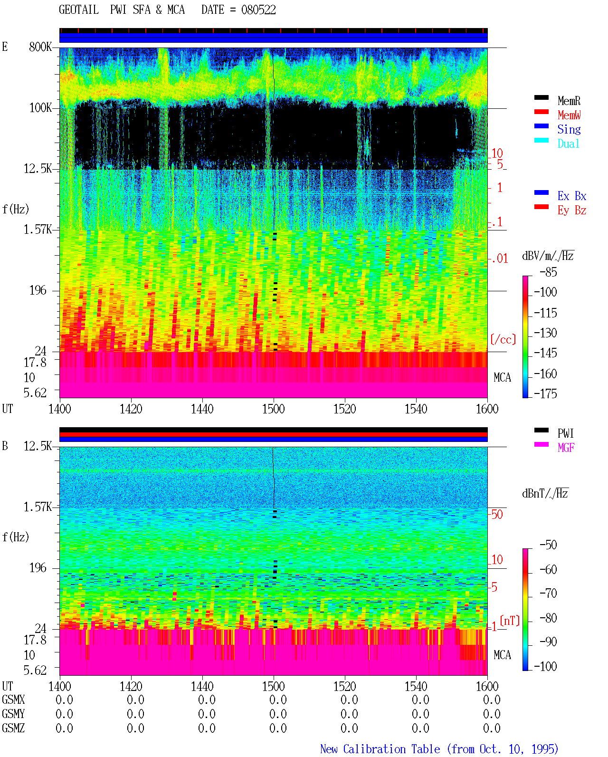Click '5.62' tick on the E panel

pyautogui.click(x=35, y=393)
